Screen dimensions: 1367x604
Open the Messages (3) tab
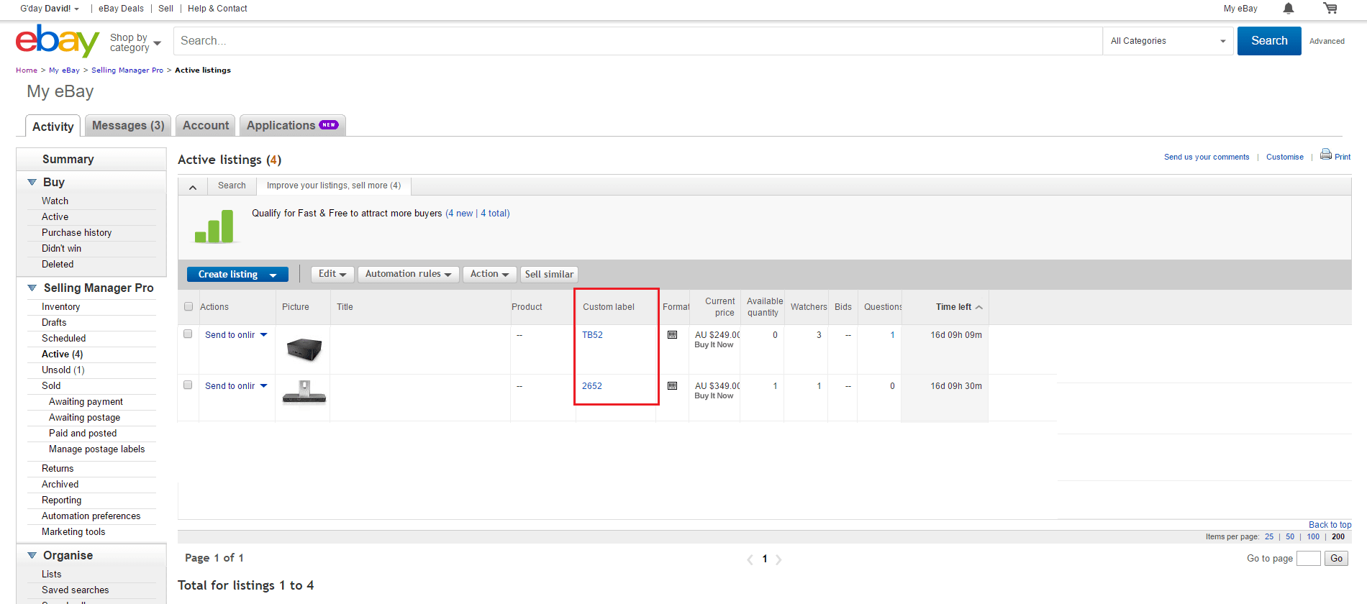tap(128, 125)
